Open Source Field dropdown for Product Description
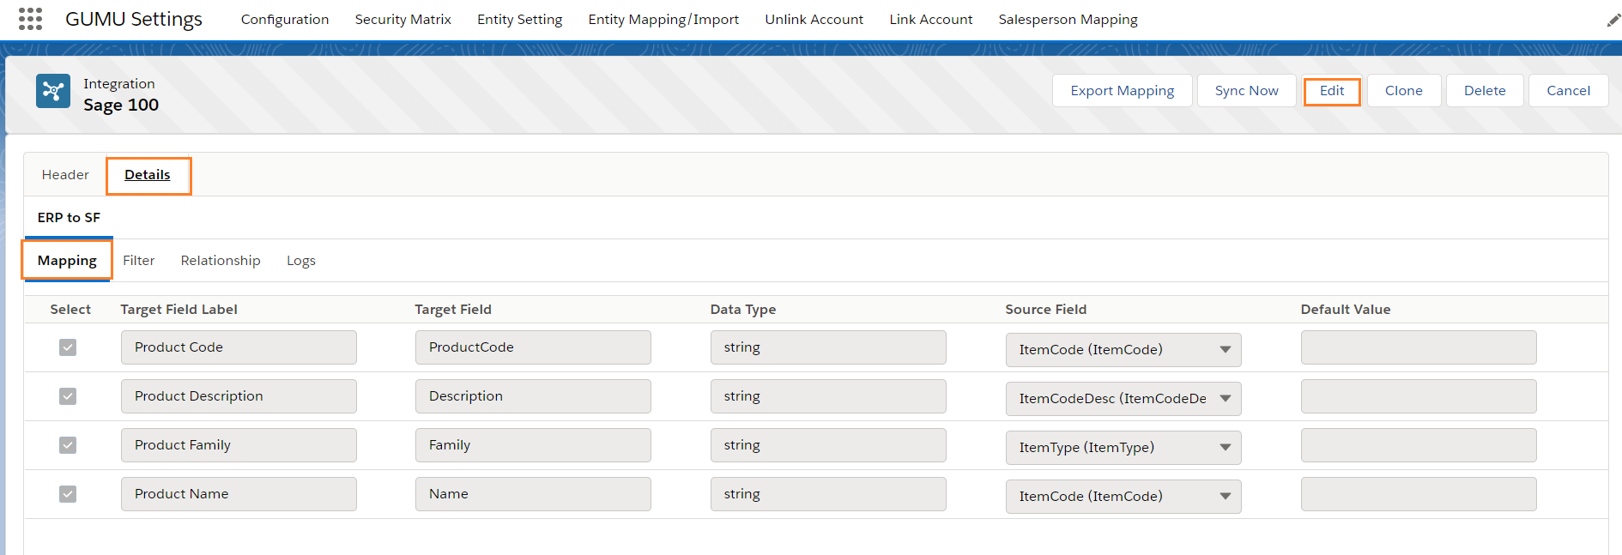Image resolution: width=1622 pixels, height=555 pixels. click(1123, 399)
